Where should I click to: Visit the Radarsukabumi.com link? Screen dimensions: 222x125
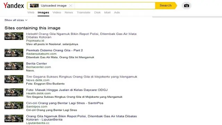[x=41, y=54]
